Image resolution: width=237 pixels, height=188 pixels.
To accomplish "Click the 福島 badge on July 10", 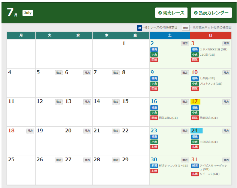I will pyautogui.click(x=195, y=79).
